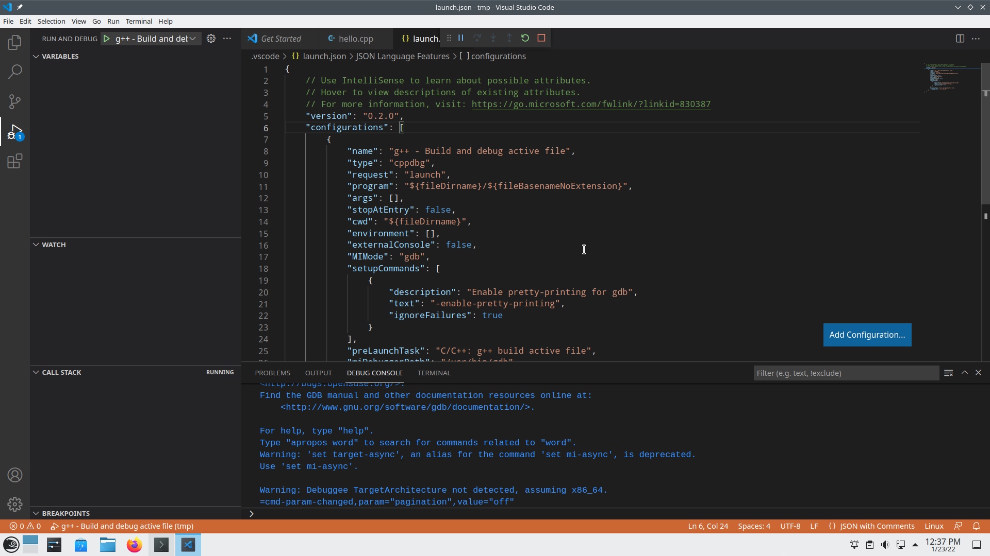Screen dimensions: 990x556
Task: Maximize the bottom panel size
Action: [x=964, y=372]
